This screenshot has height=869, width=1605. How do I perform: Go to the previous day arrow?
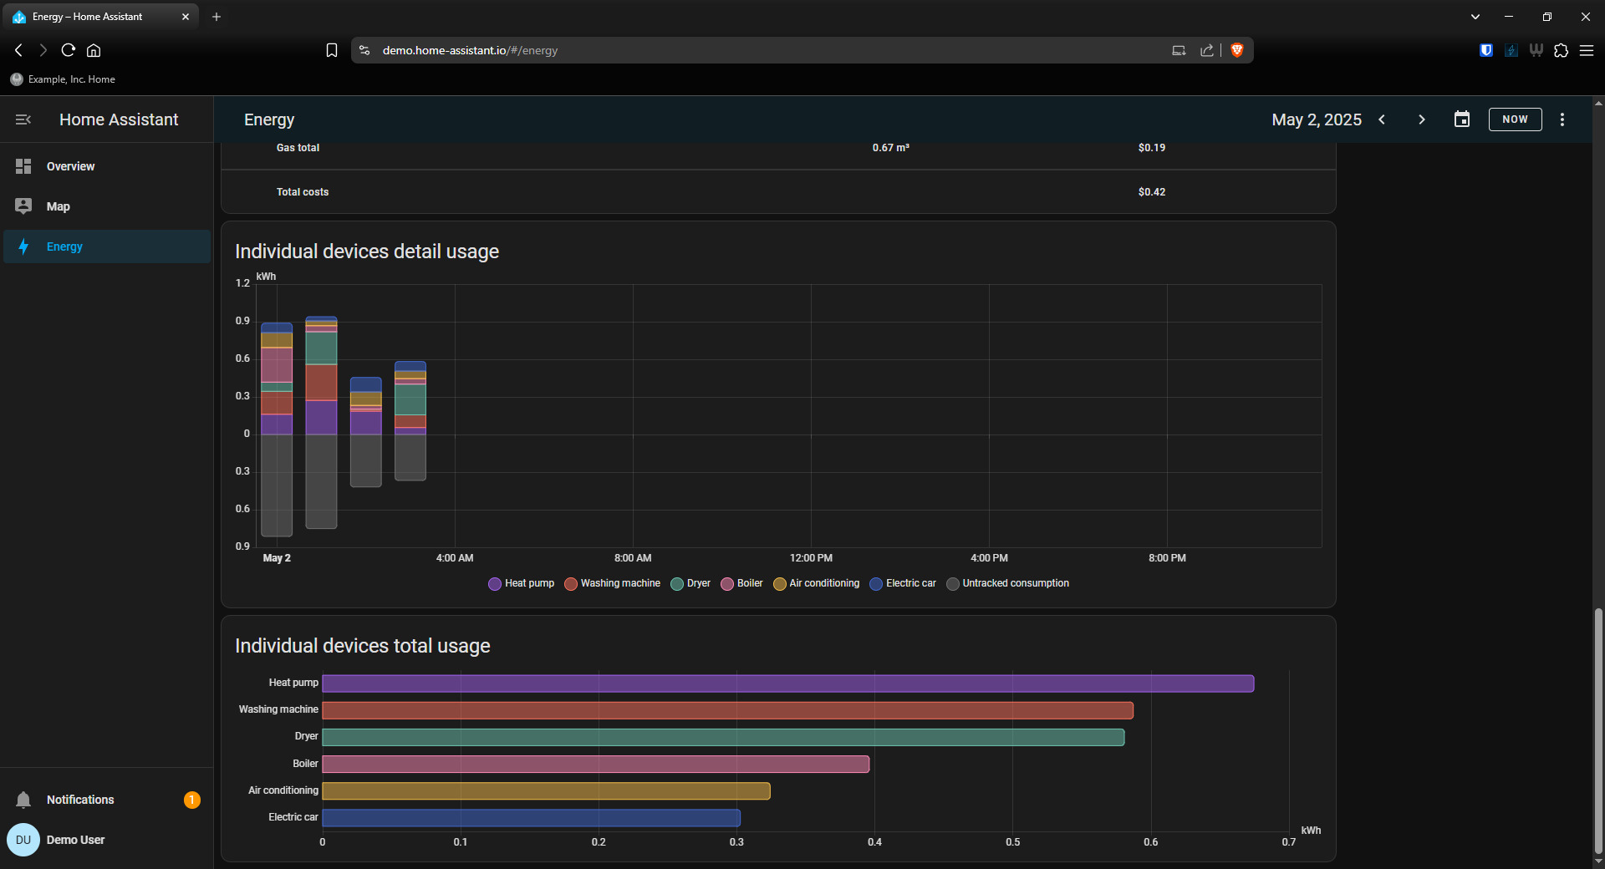1383,119
